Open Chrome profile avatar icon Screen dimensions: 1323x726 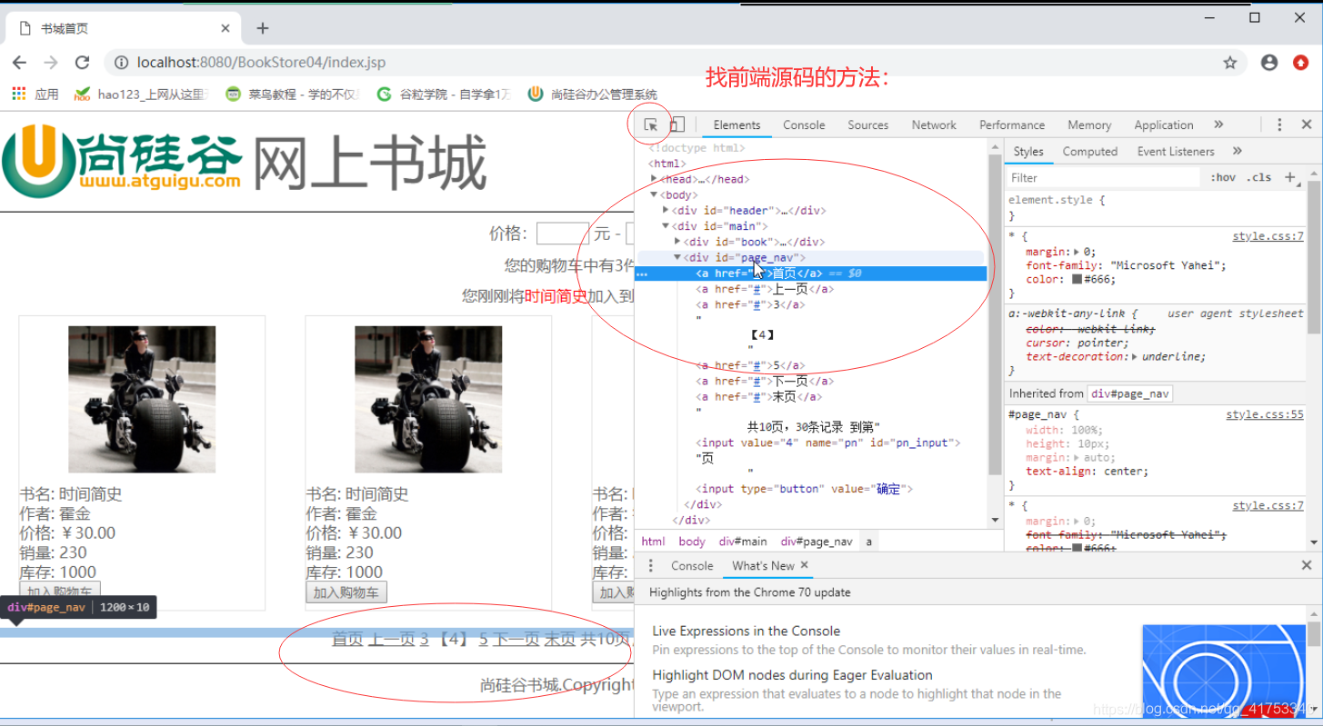[1269, 63]
